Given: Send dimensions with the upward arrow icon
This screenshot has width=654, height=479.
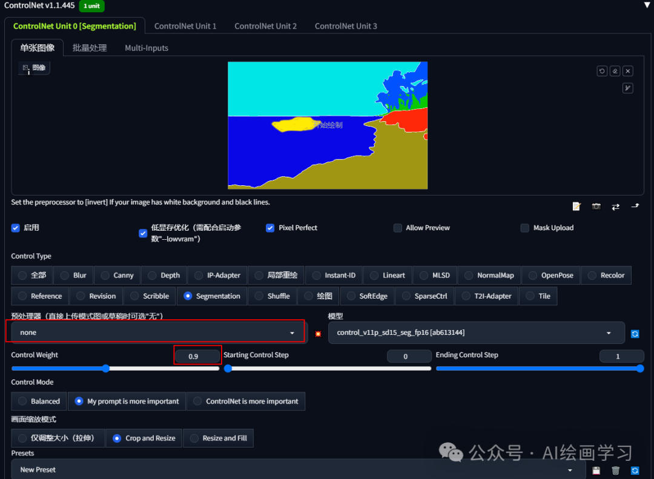Looking at the screenshot, I should pos(635,206).
